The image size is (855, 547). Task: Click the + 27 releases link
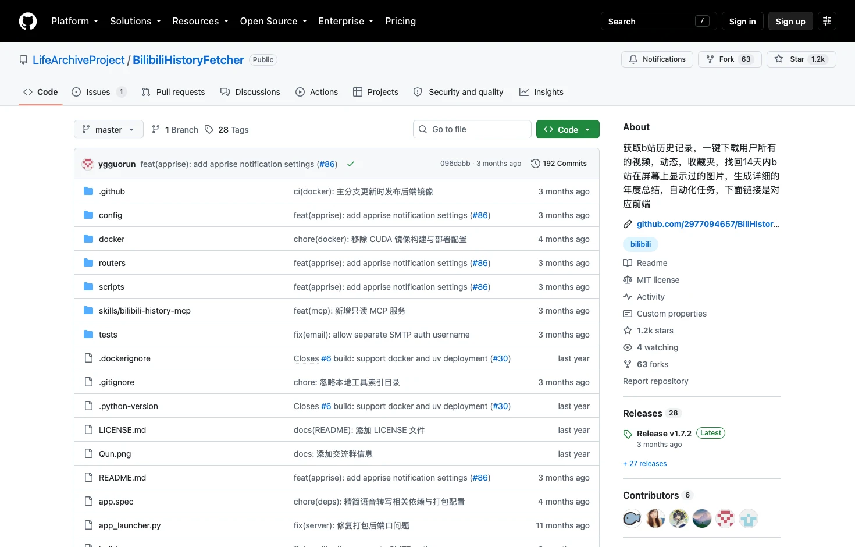(645, 464)
